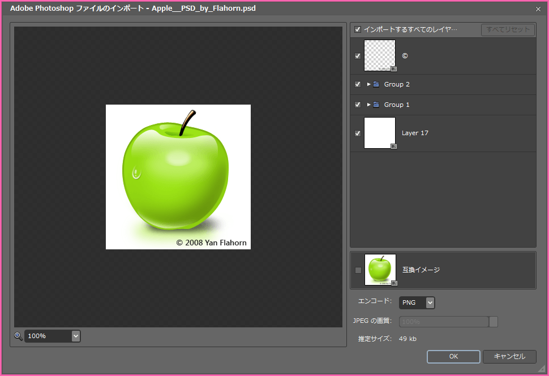
Task: Uncheck the © layer checkbox
Action: [357, 55]
